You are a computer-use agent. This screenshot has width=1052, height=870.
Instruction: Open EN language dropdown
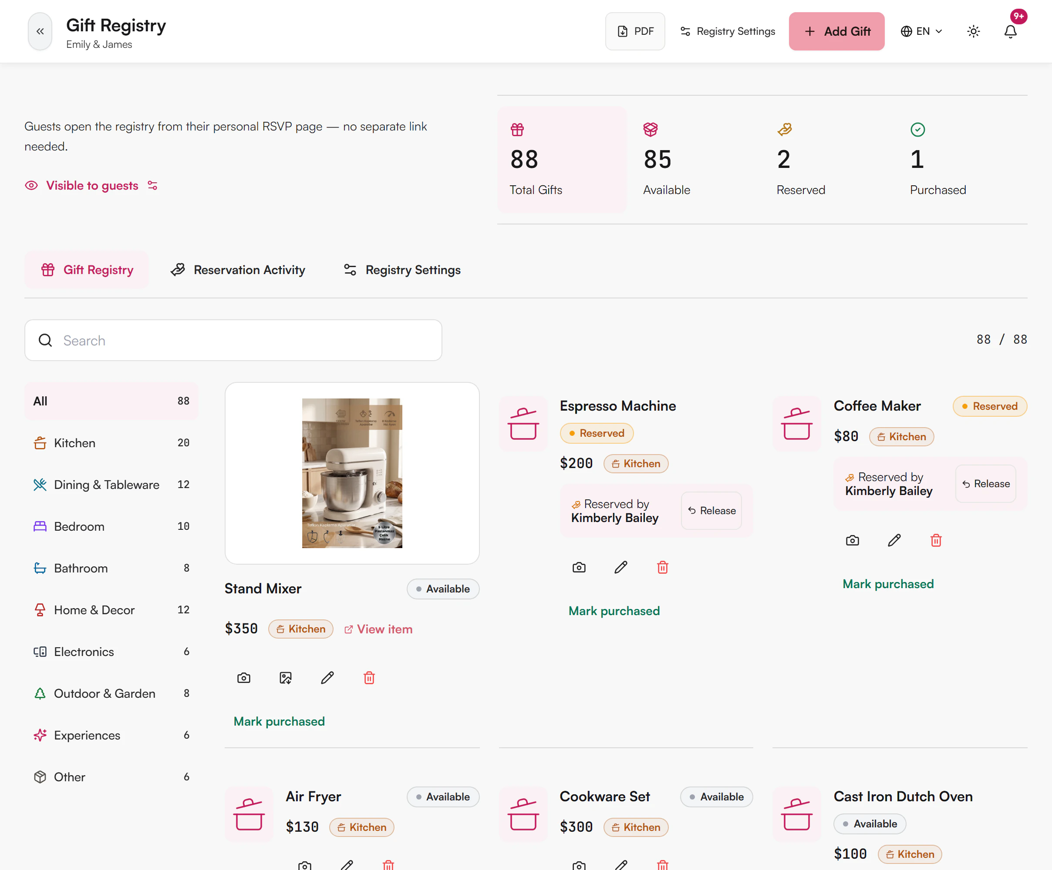921,31
